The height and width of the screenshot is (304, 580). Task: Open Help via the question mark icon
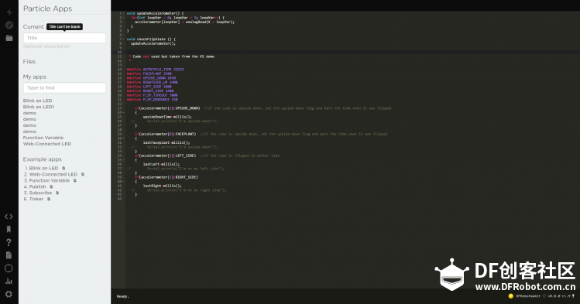(9, 242)
